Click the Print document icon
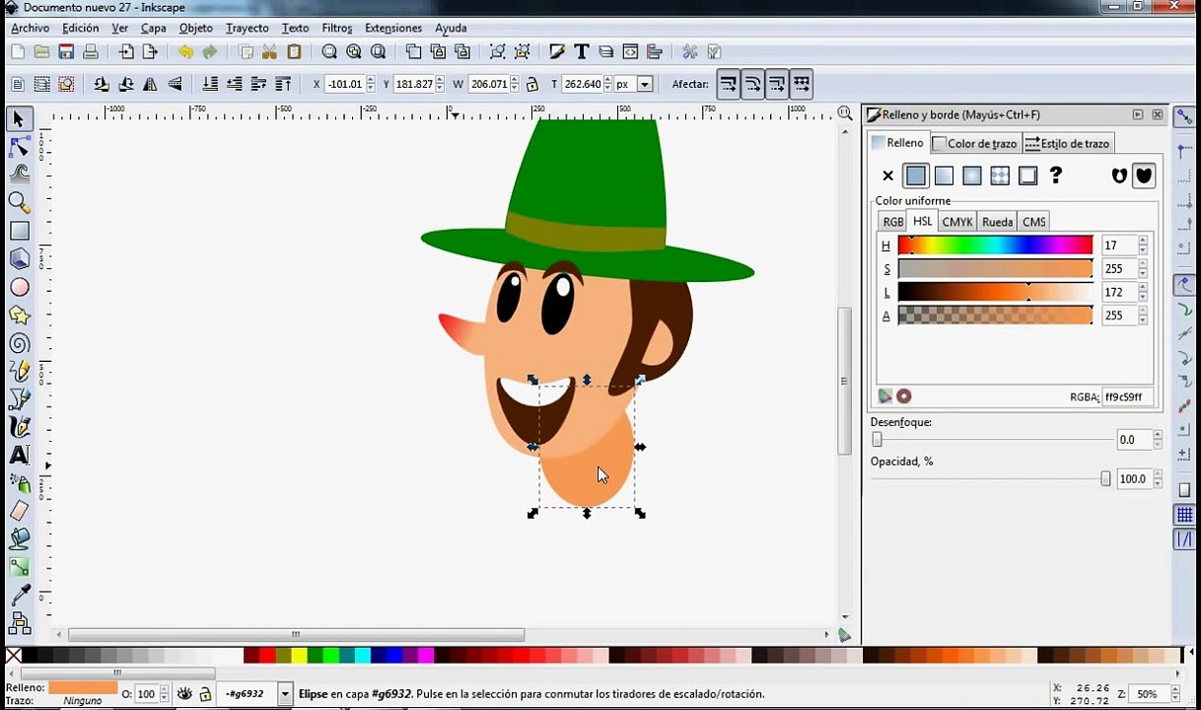 coord(90,51)
